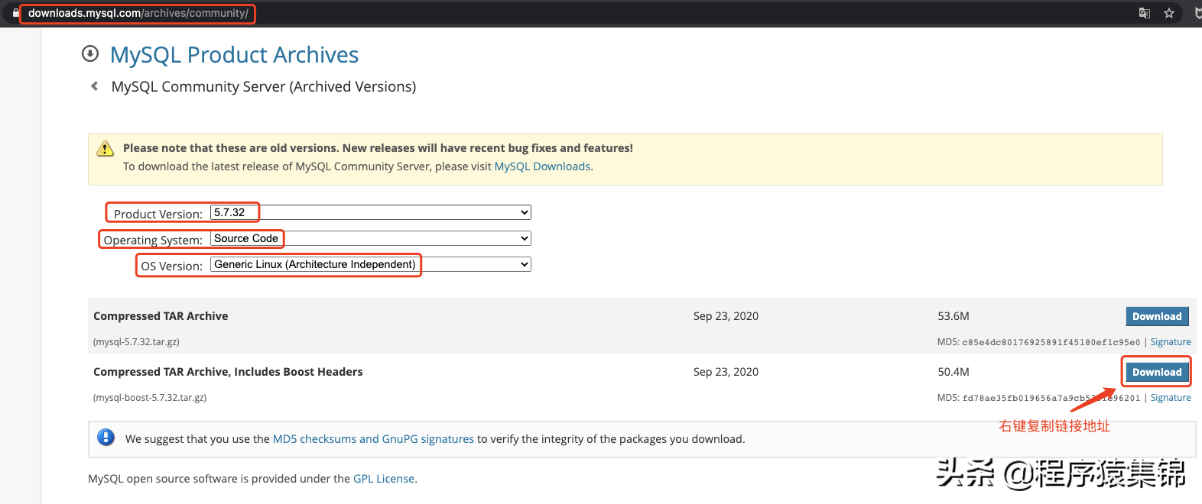
Task: Click the 'OS Version:' label
Action: 172,266
